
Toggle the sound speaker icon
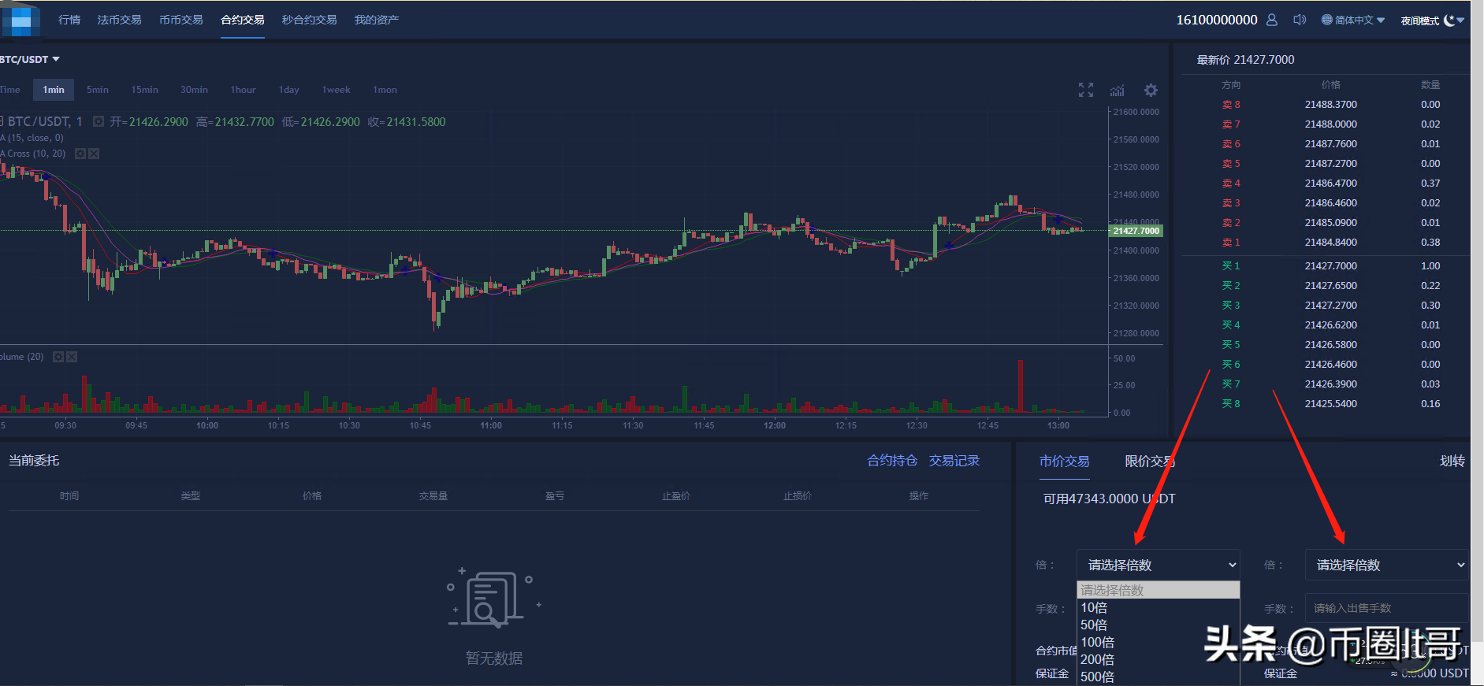1300,20
